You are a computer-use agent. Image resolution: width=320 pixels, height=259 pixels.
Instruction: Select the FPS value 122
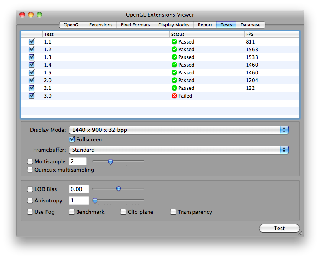[x=250, y=88]
